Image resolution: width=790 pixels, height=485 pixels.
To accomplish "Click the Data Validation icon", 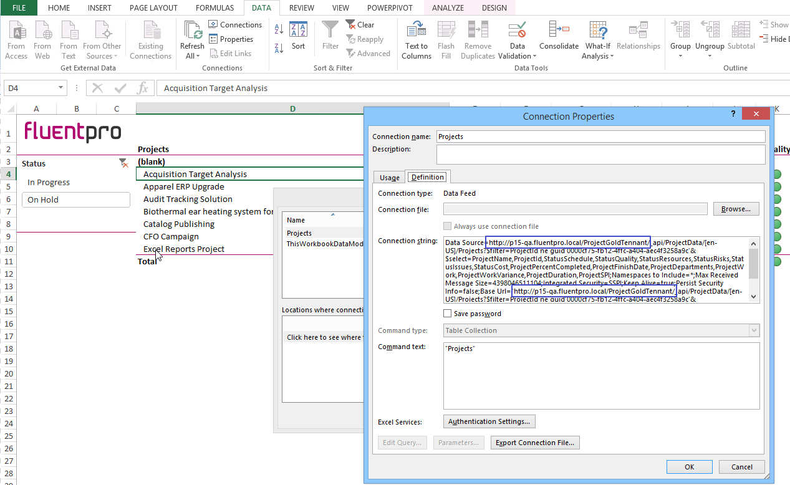I will (518, 30).
